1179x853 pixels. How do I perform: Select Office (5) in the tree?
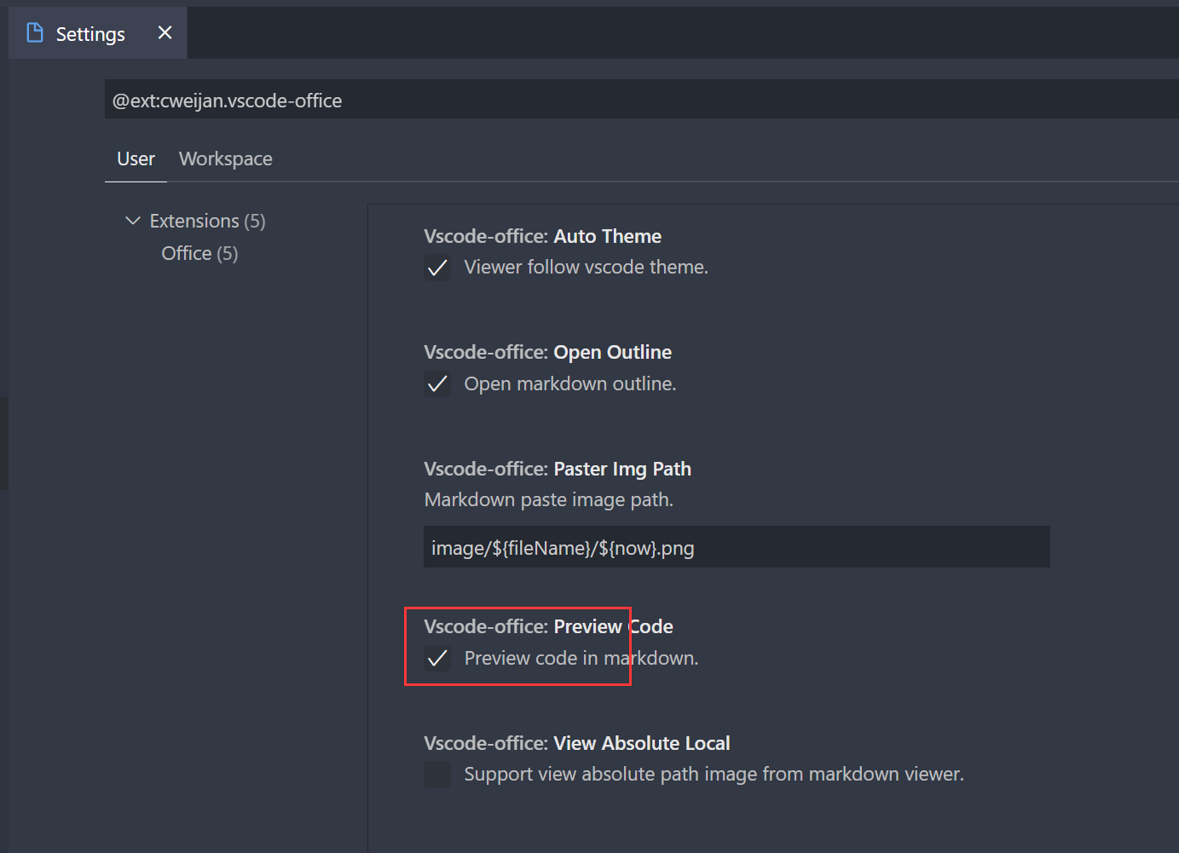pyautogui.click(x=200, y=253)
